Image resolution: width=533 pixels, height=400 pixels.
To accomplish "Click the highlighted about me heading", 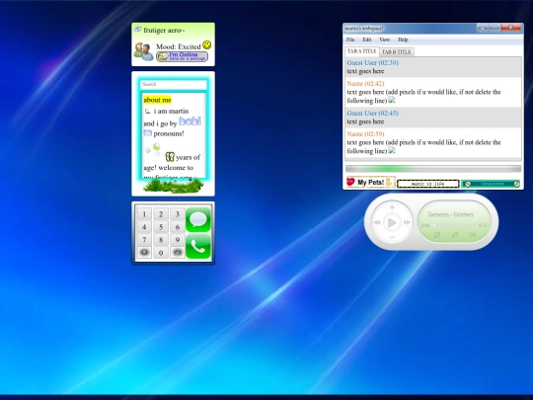I will 157,100.
